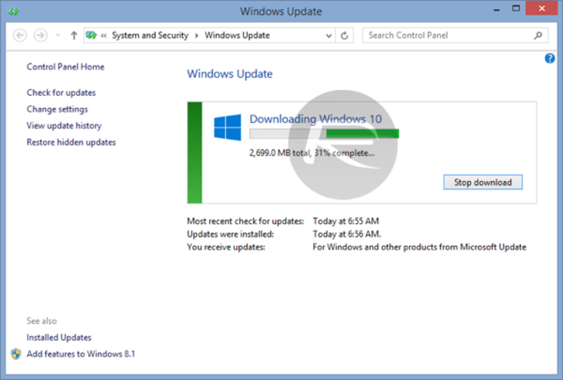This screenshot has width=563, height=380.
Task: Click the help question mark icon top-right
Action: click(550, 59)
